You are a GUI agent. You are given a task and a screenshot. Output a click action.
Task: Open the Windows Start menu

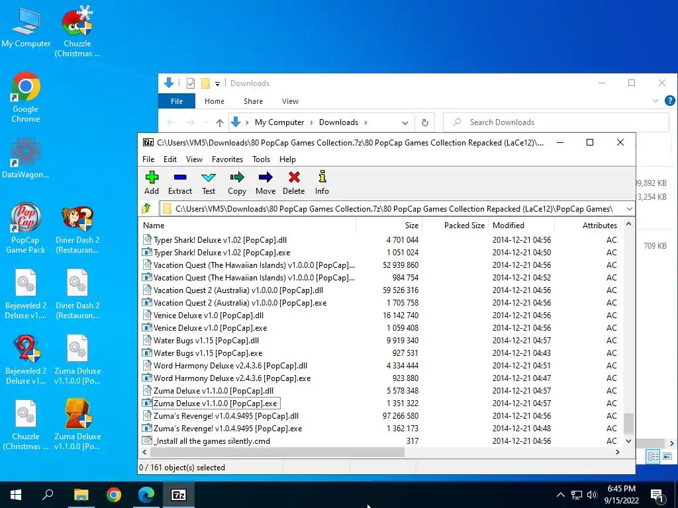(x=16, y=495)
